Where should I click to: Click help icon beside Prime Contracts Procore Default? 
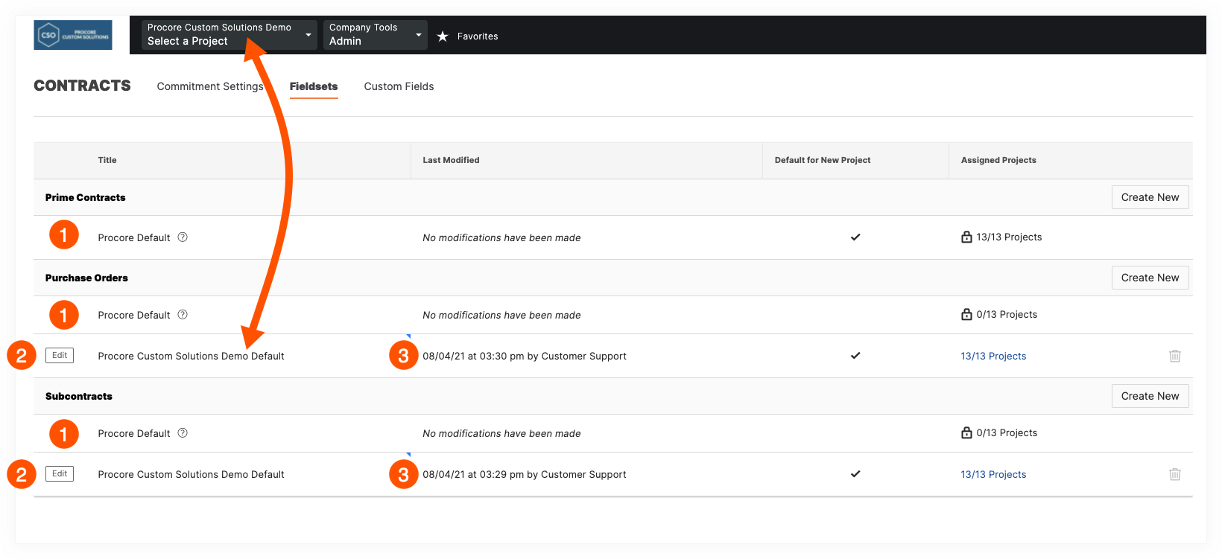(x=183, y=237)
